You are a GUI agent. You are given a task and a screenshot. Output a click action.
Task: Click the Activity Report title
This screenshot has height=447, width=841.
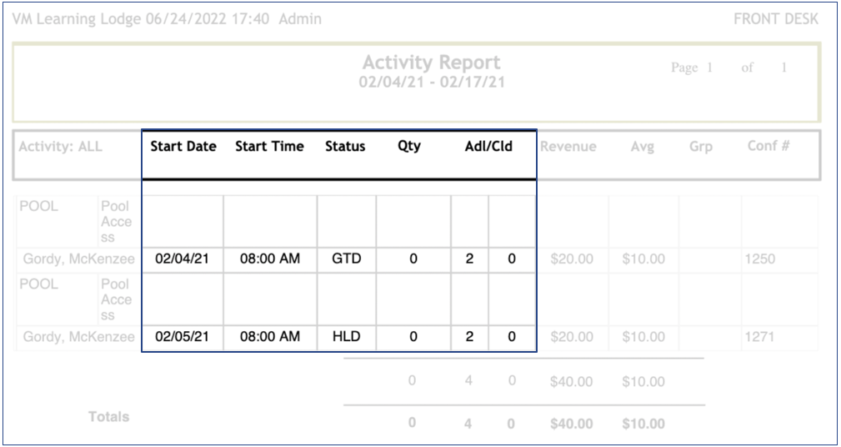pos(432,63)
